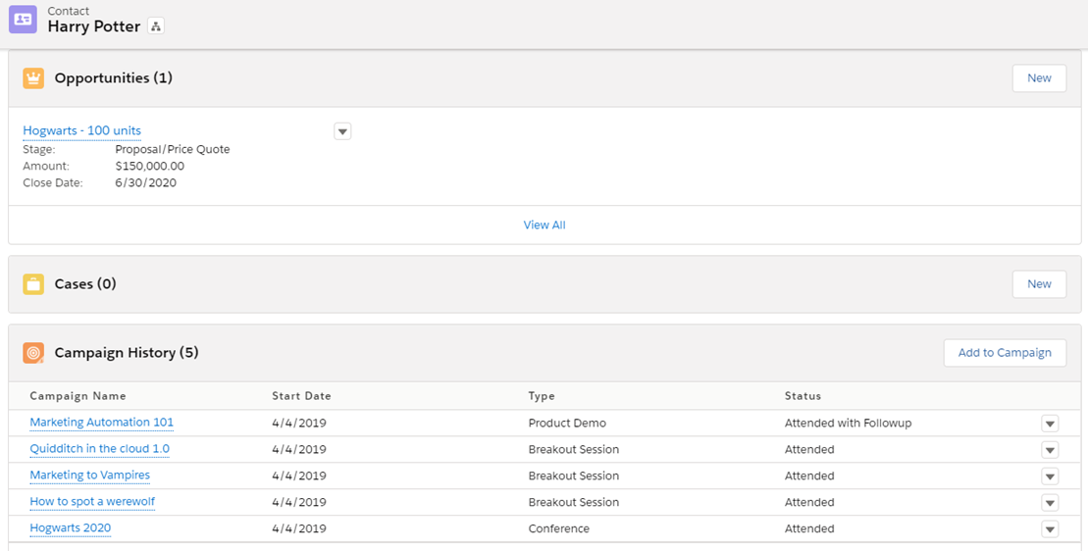Expand actions menu for Hogwarts - 100 units

[x=342, y=131]
